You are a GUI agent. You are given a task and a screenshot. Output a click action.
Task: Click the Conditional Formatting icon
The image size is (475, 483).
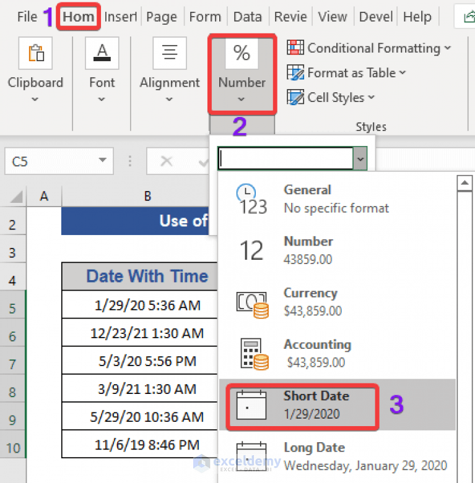295,48
